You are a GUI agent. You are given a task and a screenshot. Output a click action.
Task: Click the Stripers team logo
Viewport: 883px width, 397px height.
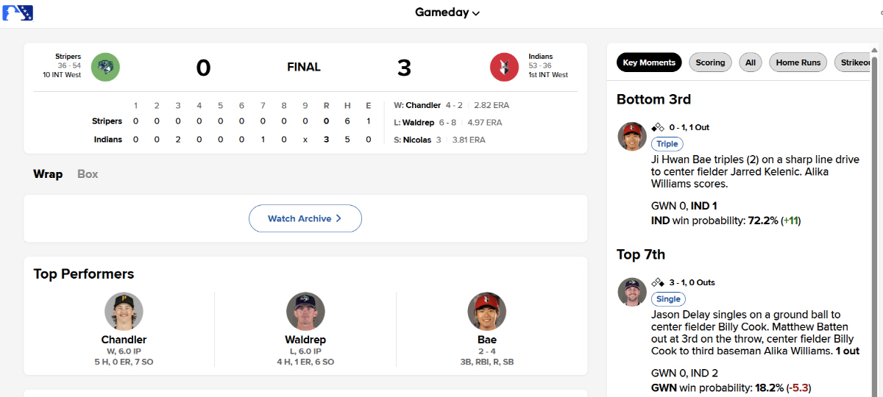coord(105,68)
